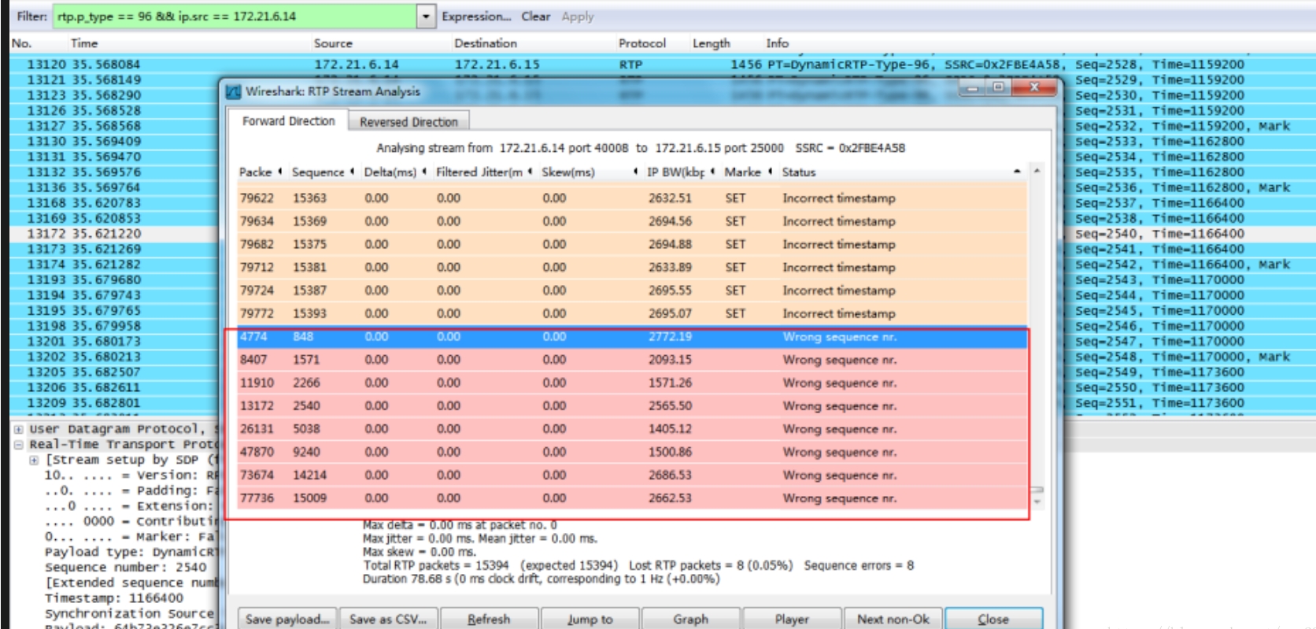The image size is (1316, 629).
Task: Click scroll-up arrow of RTP analysis list
Action: [1037, 171]
